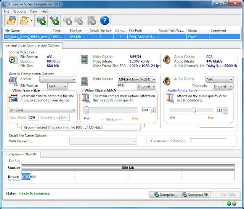Open the Path for saving dropdown
This screenshot has width=244, height=209.
pos(103,141)
